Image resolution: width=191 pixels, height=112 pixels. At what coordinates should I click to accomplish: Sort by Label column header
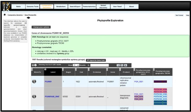point(53,72)
